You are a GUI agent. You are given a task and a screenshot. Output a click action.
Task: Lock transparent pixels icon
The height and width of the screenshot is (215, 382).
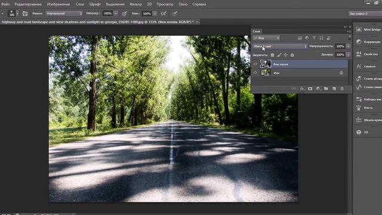click(272, 55)
